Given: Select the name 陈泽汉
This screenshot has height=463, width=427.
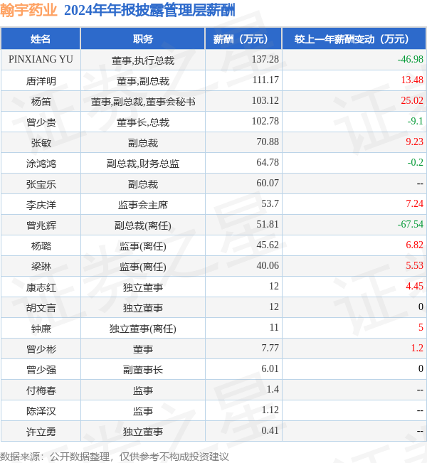Looking at the screenshot, I should [41, 411].
